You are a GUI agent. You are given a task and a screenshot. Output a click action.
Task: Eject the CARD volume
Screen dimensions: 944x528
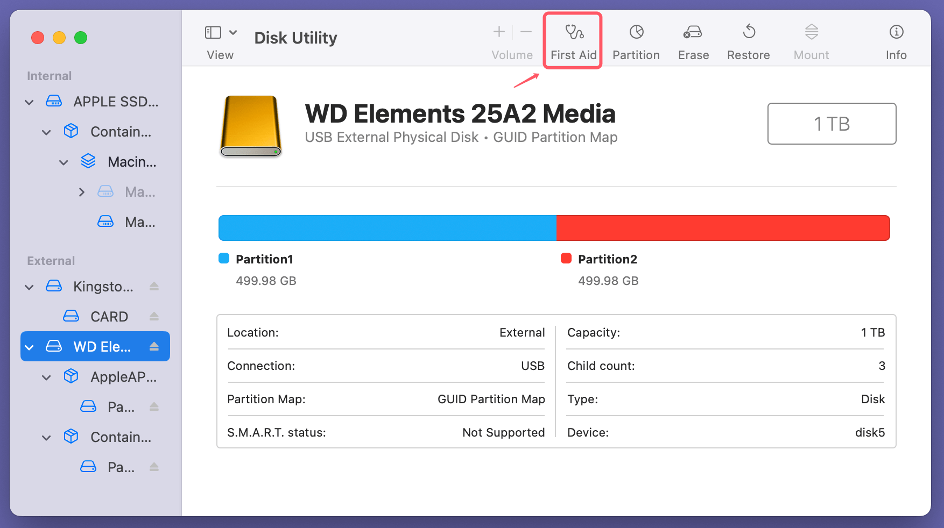[154, 316]
